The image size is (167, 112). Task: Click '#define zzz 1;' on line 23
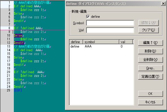(32, 83)
